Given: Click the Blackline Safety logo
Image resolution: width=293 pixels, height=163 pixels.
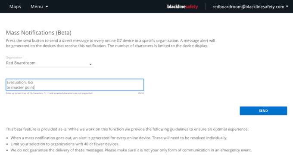Looking at the screenshot, I should coord(182,7).
